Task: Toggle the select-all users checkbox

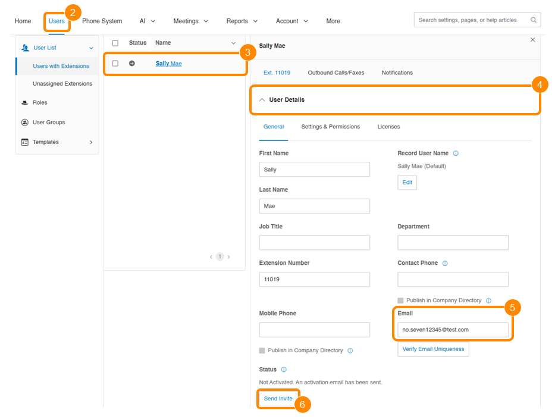Action: pyautogui.click(x=115, y=43)
